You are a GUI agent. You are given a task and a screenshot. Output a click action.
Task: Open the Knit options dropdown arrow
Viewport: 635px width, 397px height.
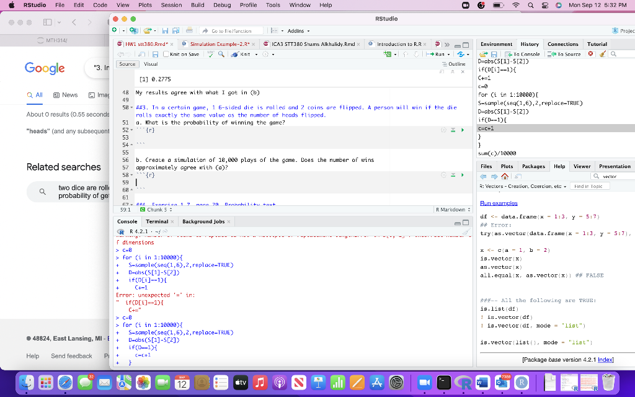pyautogui.click(x=256, y=55)
